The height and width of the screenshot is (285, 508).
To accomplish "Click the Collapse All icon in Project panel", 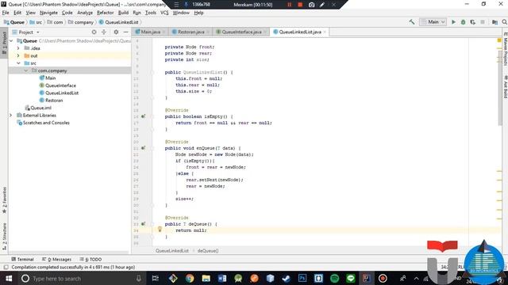I will [104, 32].
